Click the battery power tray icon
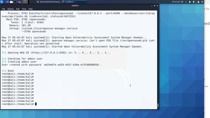This screenshot has width=210, height=118. click(194, 2)
